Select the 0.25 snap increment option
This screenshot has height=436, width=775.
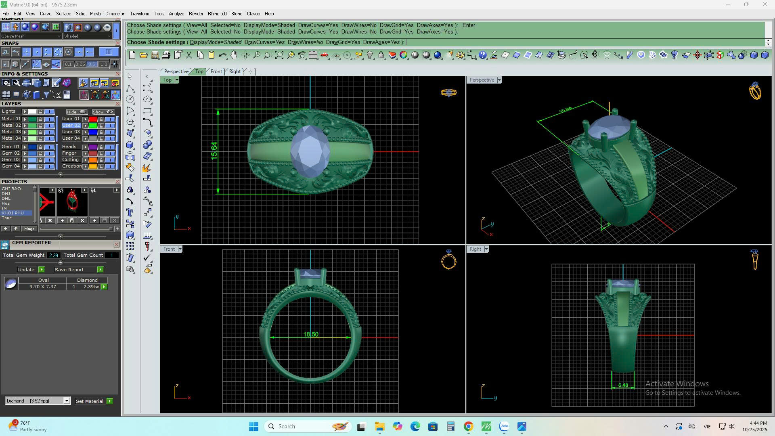[x=80, y=64]
